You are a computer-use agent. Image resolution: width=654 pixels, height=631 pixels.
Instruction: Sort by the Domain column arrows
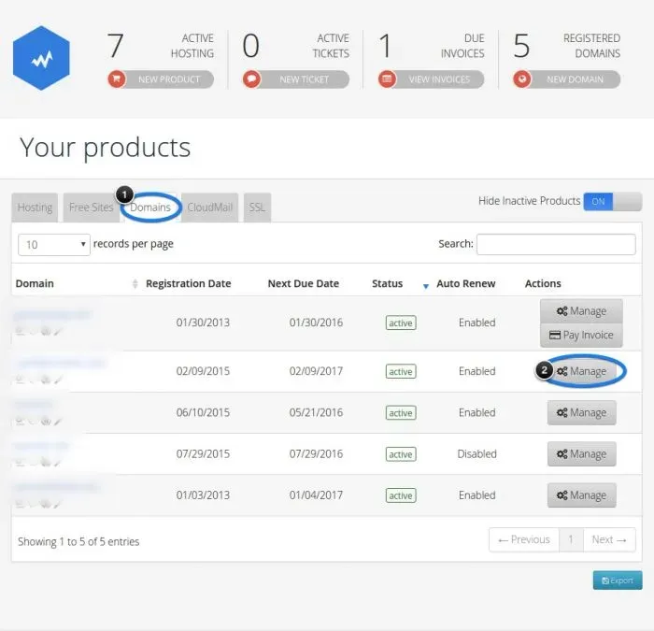click(135, 284)
